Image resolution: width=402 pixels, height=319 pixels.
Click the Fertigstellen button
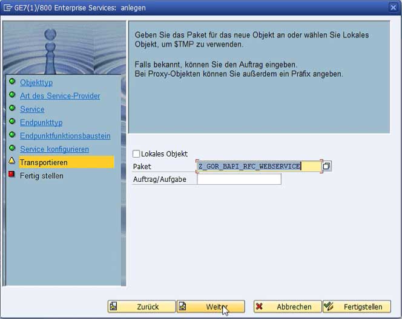click(x=357, y=307)
